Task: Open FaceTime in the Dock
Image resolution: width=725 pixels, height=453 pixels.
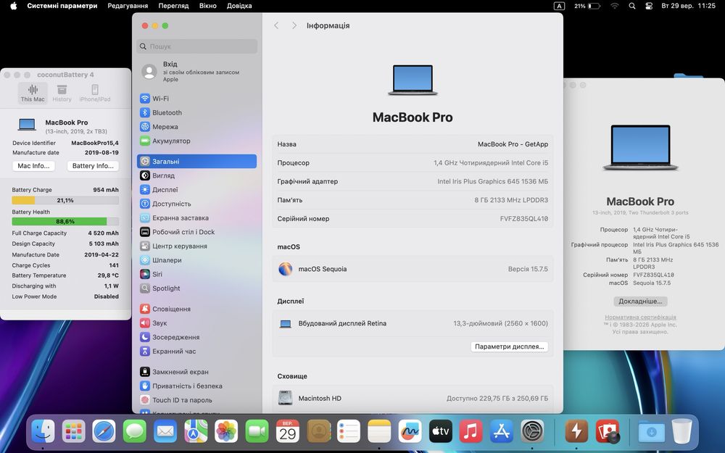Action: (x=257, y=431)
